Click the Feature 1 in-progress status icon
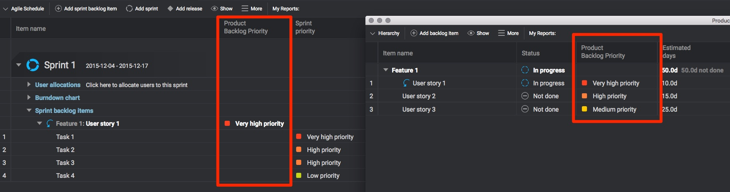 click(x=525, y=70)
